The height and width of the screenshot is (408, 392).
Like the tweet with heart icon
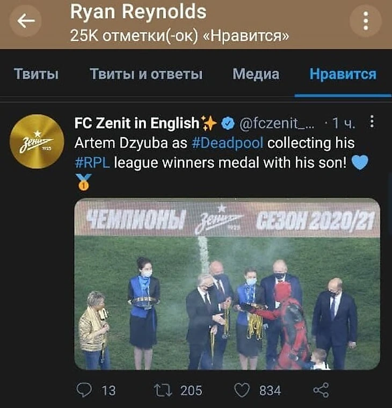pyautogui.click(x=242, y=390)
